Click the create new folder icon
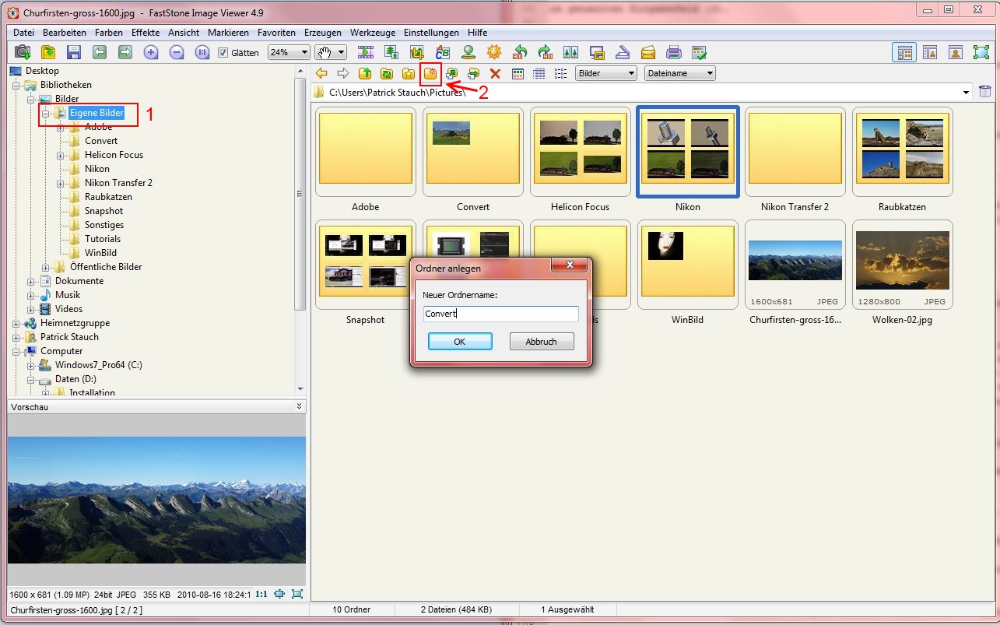 [x=430, y=73]
